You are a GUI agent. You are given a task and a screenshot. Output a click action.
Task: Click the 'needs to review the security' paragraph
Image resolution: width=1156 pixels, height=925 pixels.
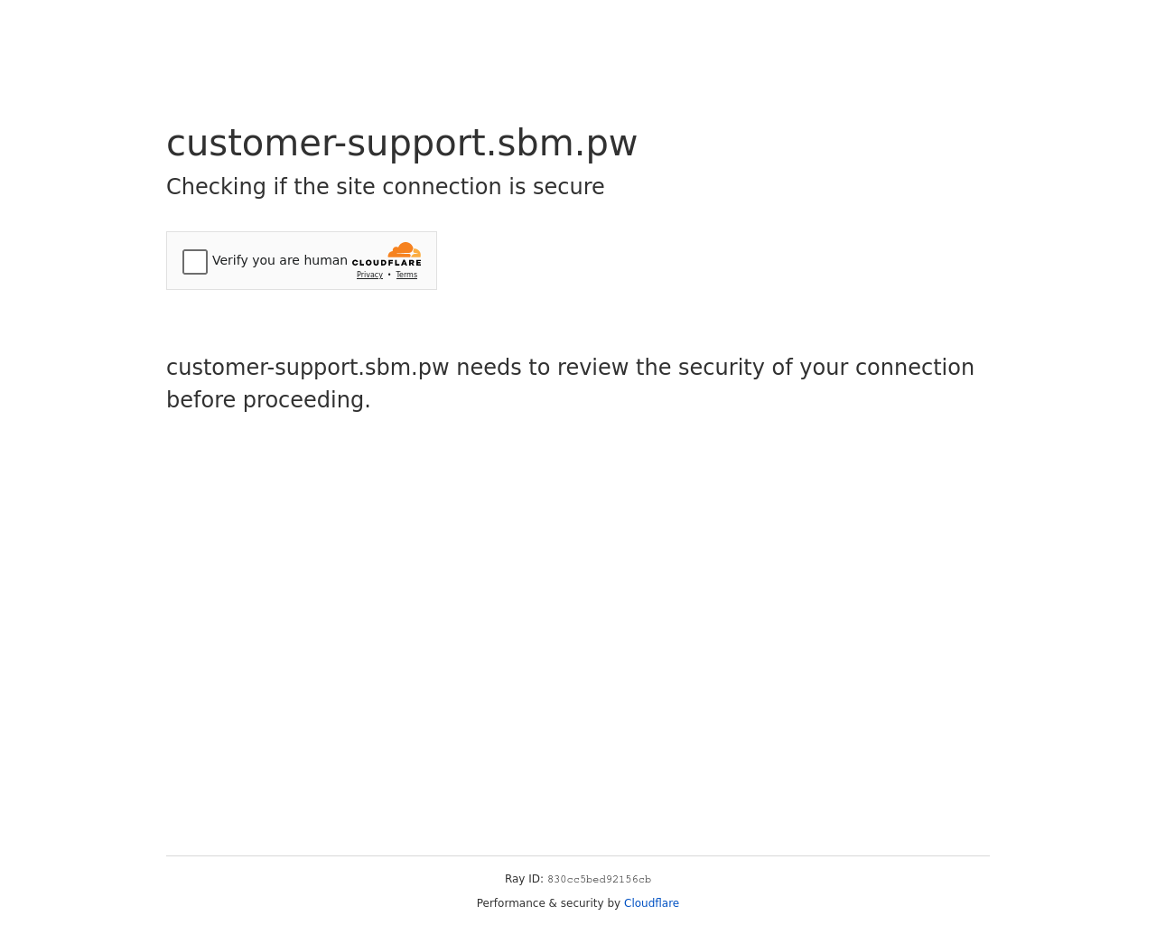pyautogui.click(x=570, y=383)
